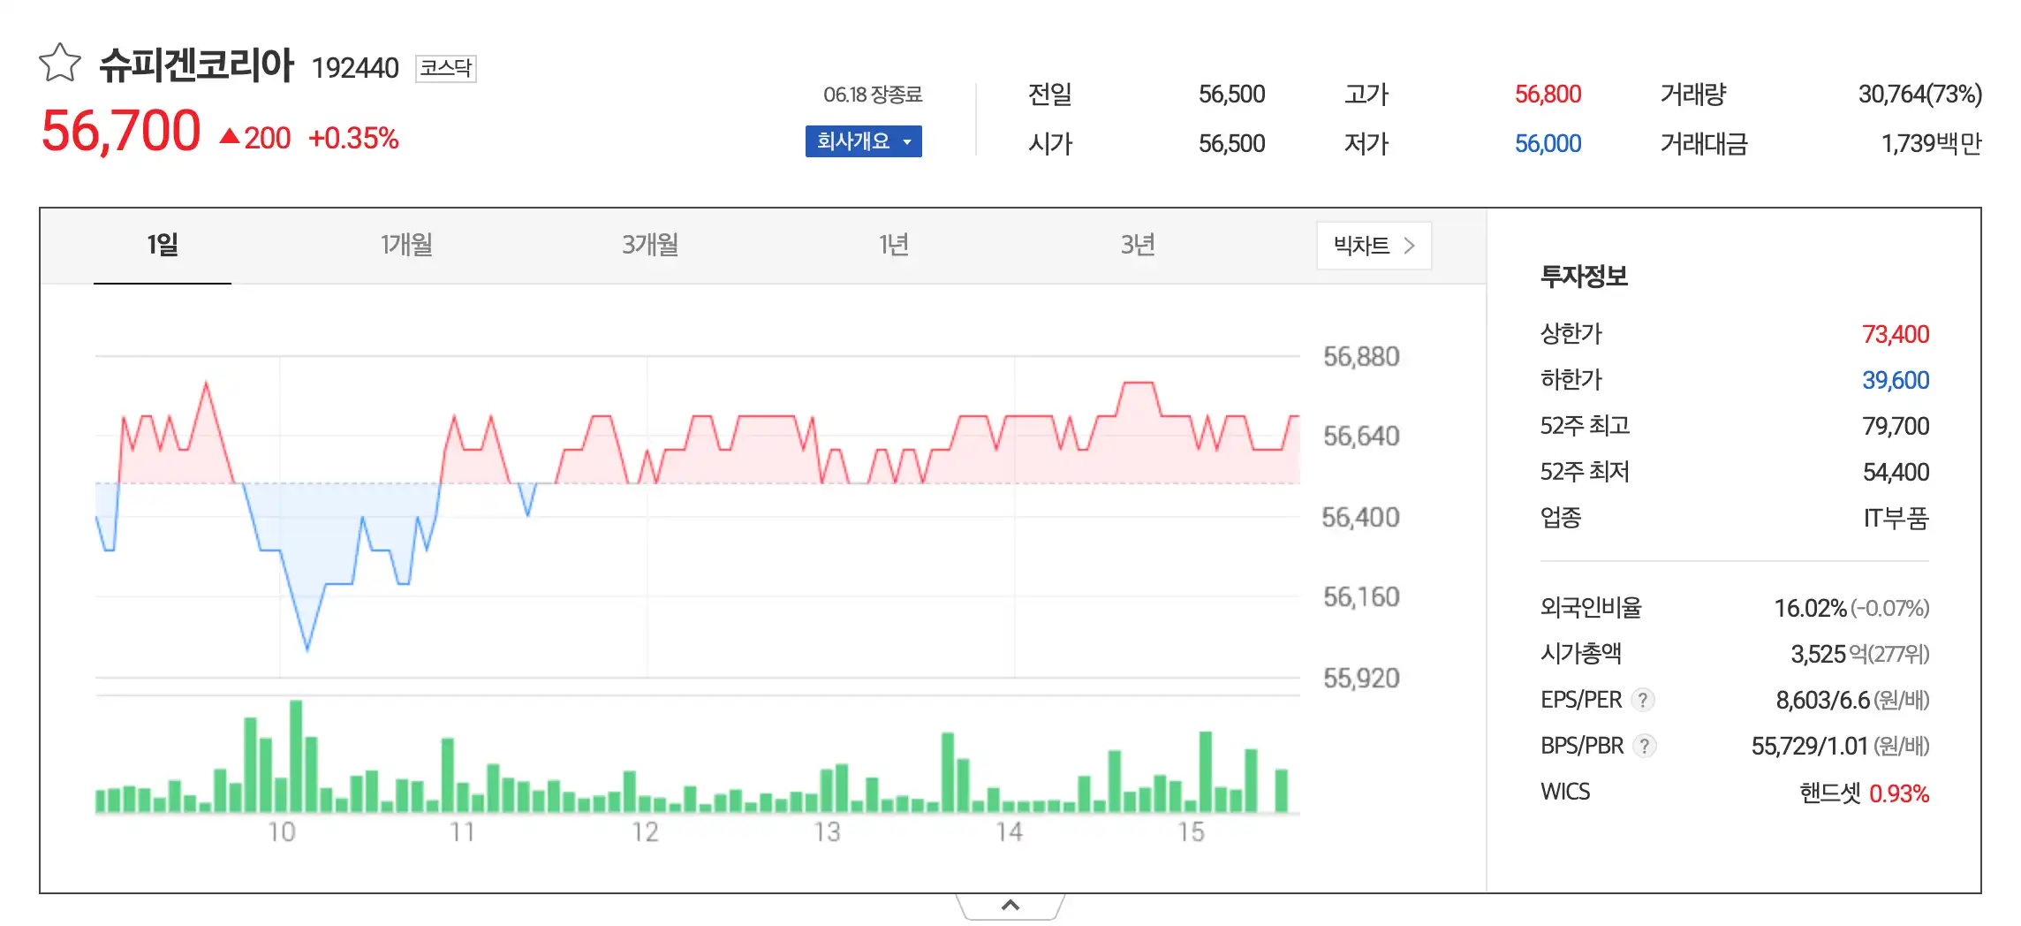Click the 업종 value IT부품
Screen dimensions: 2021x926
(x=1896, y=519)
